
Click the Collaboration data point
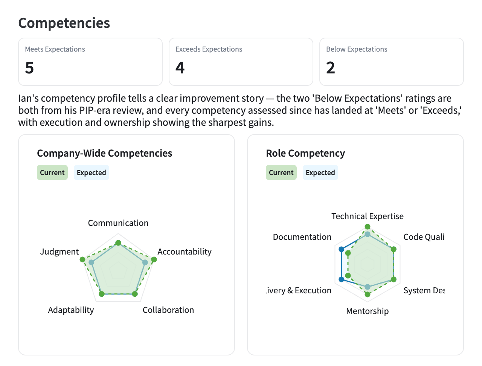tap(135, 294)
